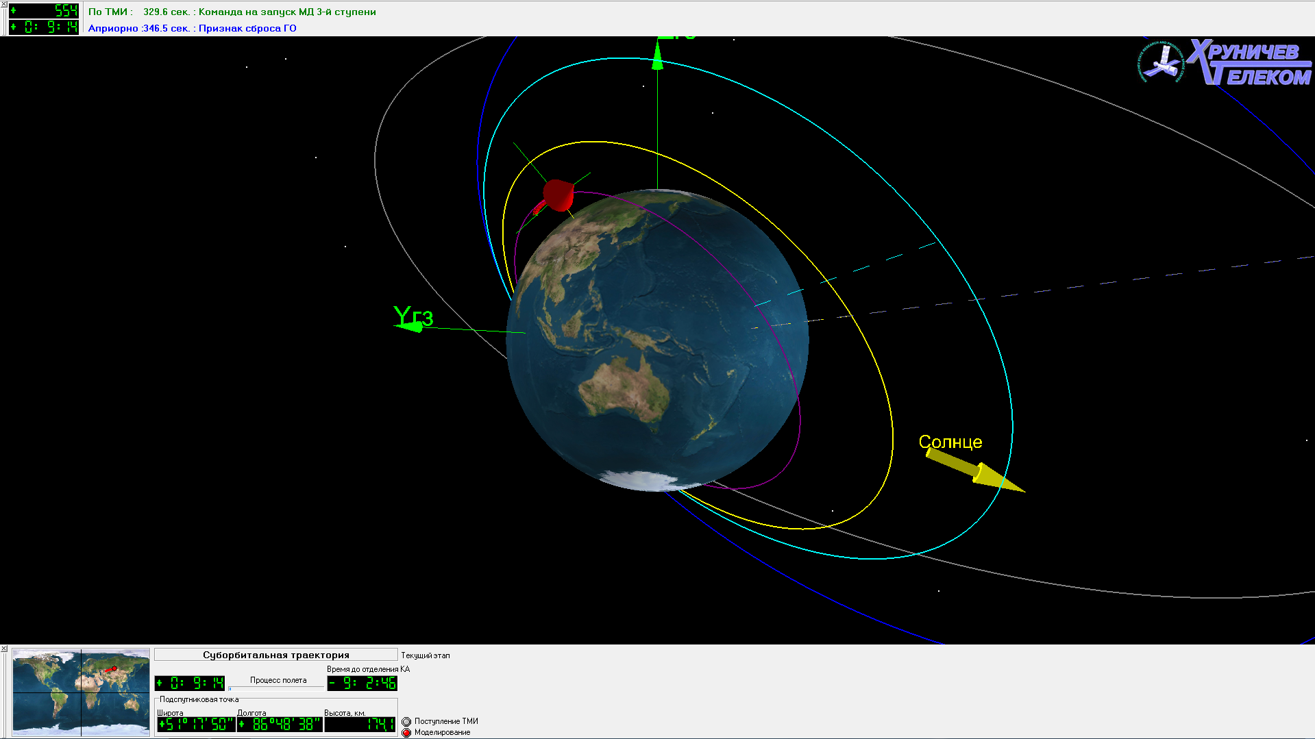Click the Khrunichev Telecom logo
Viewport: 1315px width, 739px height.
pyautogui.click(x=1225, y=63)
